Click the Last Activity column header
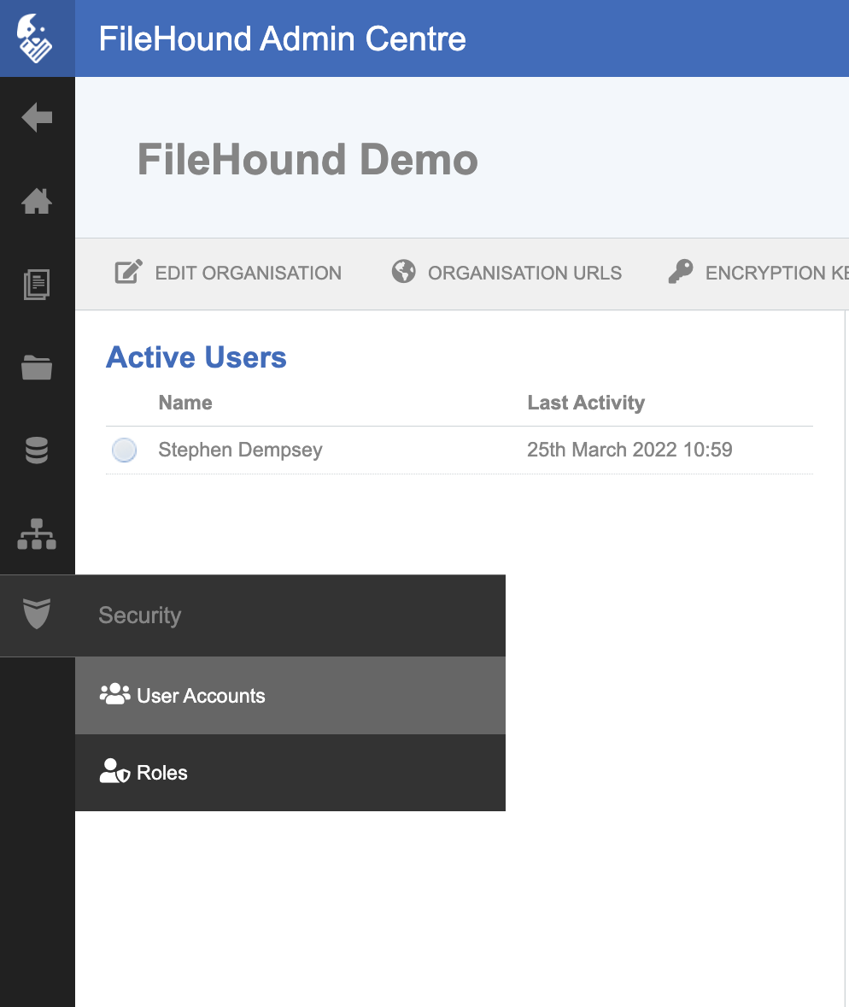Viewport: 849px width, 1007px height. point(586,403)
